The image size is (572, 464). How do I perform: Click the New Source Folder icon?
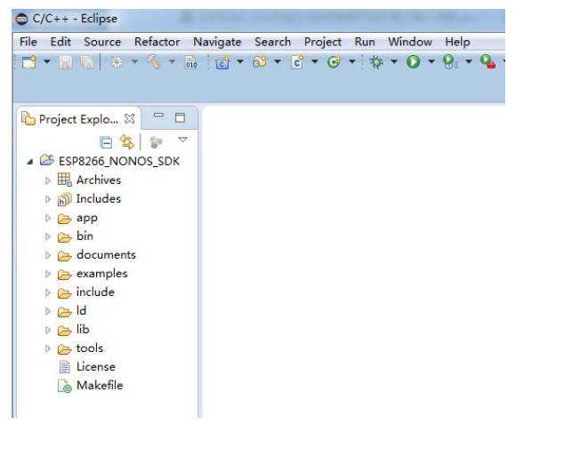click(x=260, y=61)
